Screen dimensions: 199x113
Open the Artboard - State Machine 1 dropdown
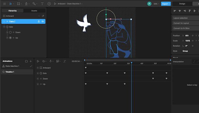point(70,4)
